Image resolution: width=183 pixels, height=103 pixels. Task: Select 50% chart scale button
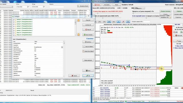coord(100,22)
